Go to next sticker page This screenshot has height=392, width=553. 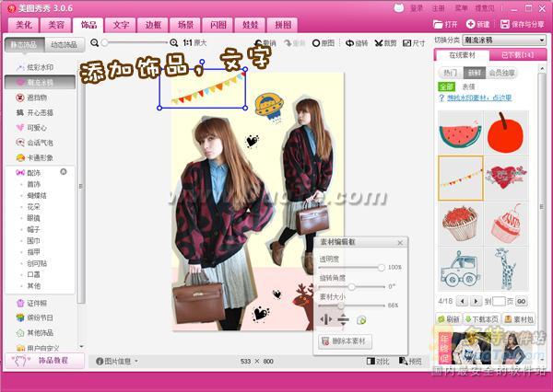click(476, 302)
